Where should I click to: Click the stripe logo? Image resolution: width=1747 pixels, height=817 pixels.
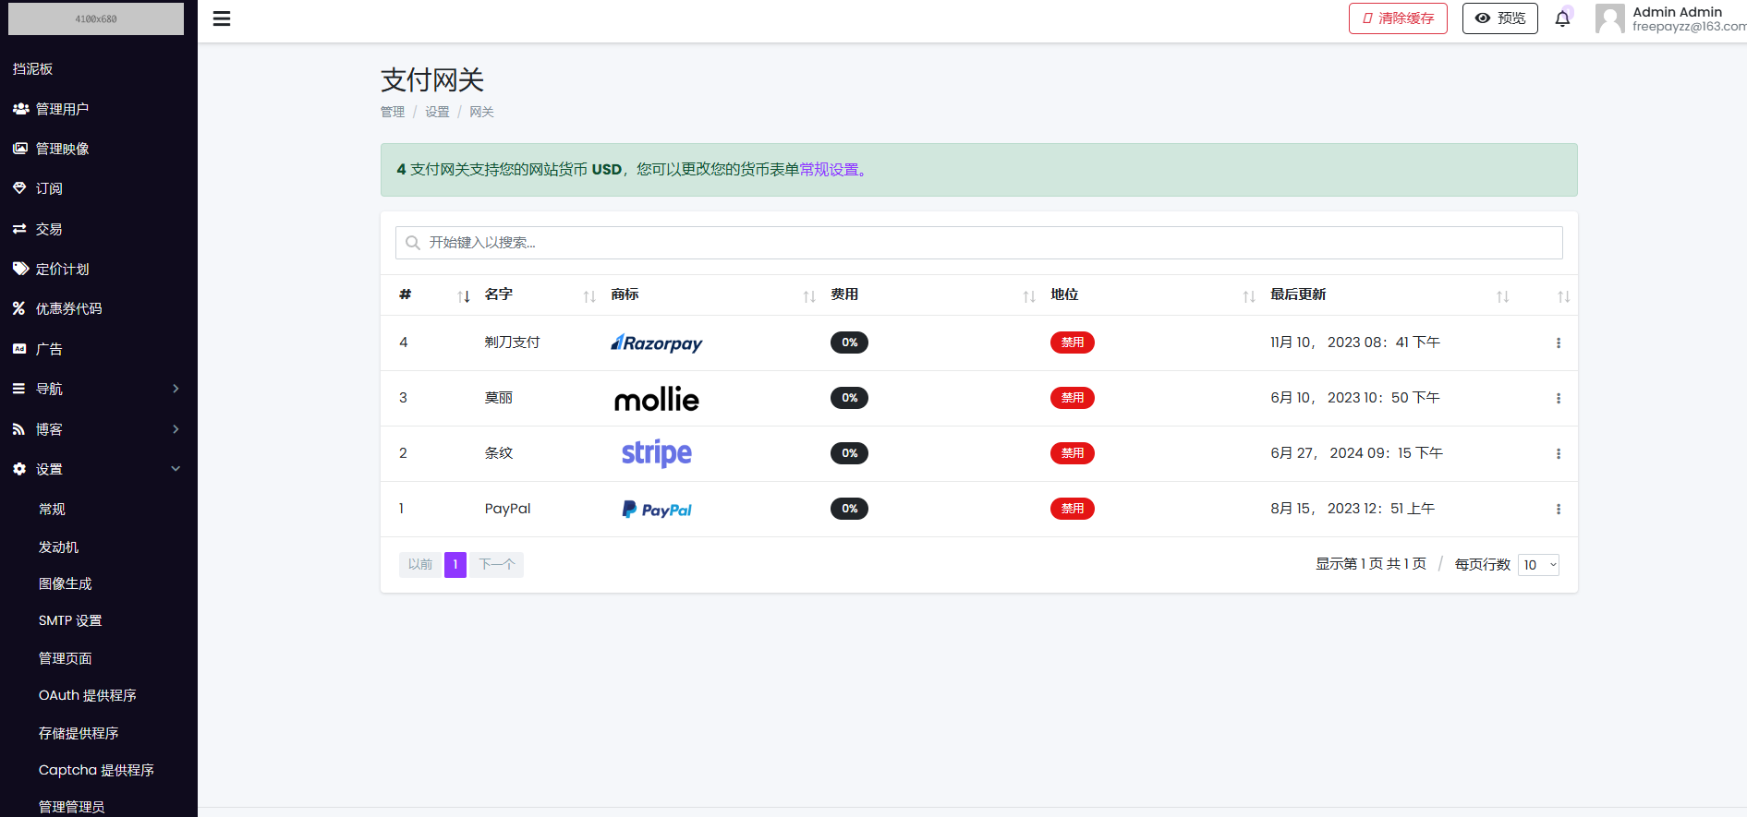(657, 453)
